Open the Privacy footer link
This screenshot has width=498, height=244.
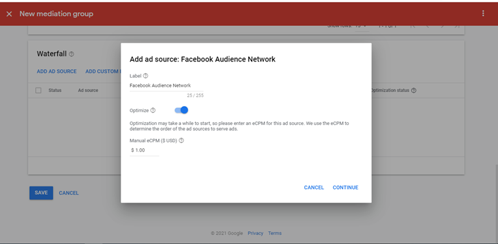[x=255, y=233]
